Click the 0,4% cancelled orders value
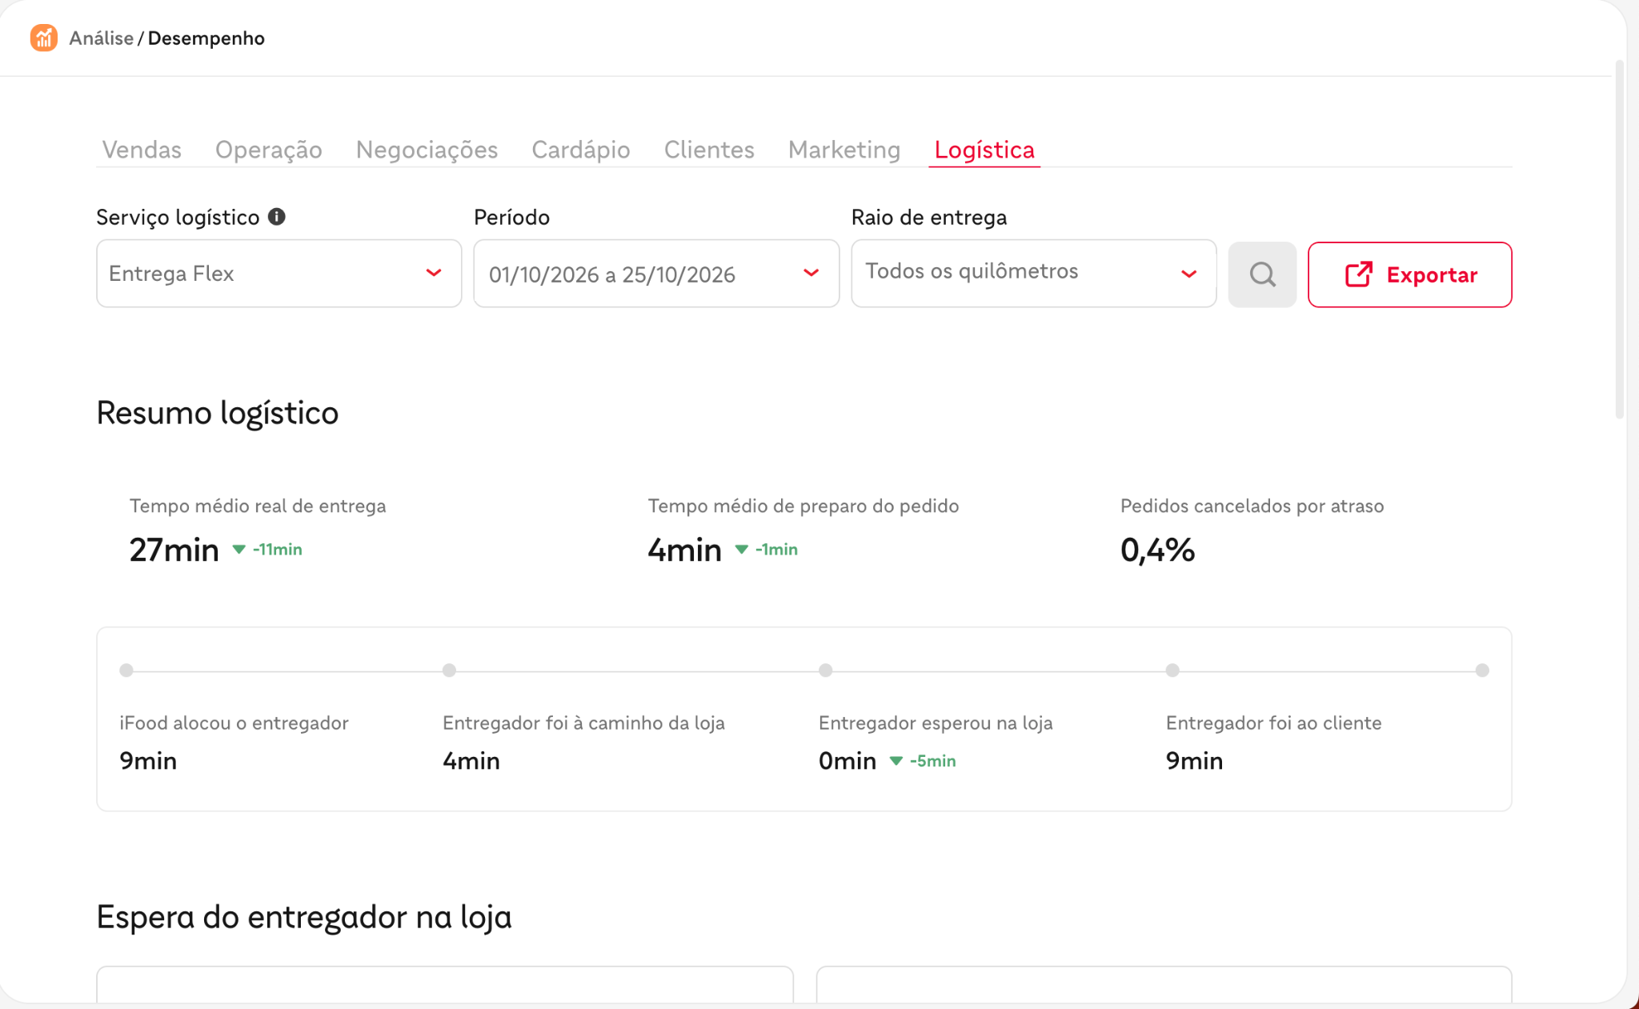This screenshot has height=1009, width=1639. point(1157,550)
